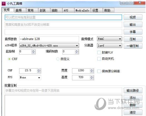Select the 视频 tab
146x116 pixels.
[8, 10]
